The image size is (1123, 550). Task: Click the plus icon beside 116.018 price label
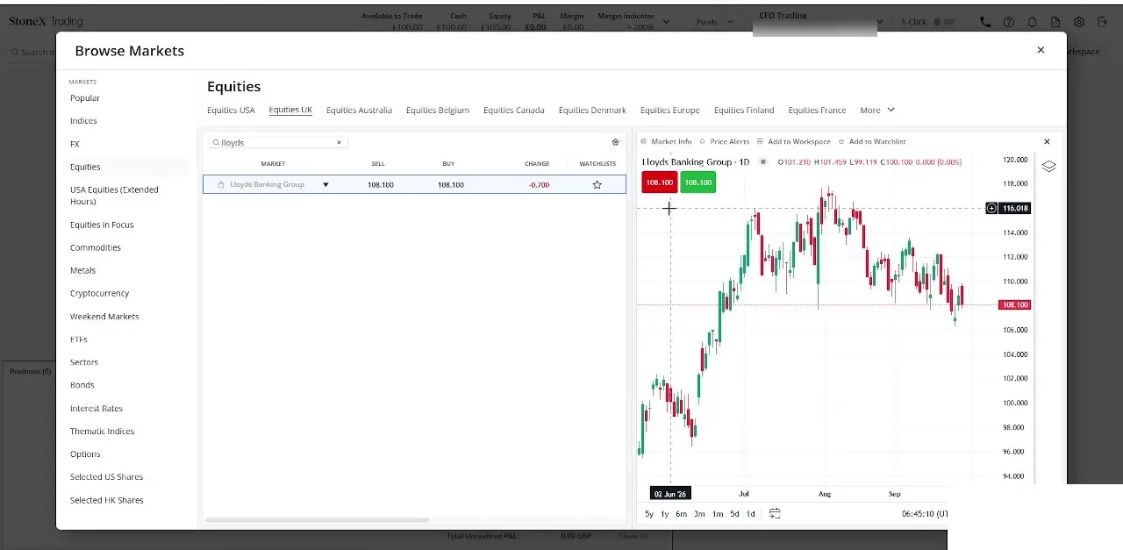(991, 208)
